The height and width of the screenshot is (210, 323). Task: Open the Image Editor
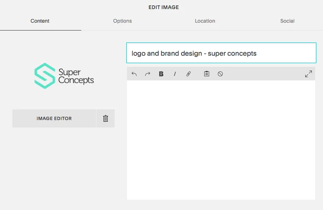(x=54, y=118)
